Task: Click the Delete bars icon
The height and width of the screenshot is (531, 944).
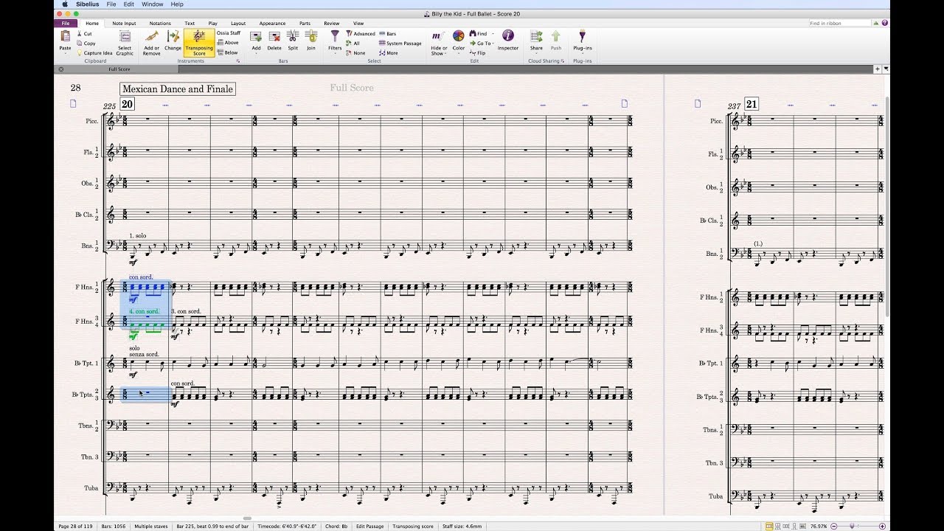Action: [x=274, y=36]
